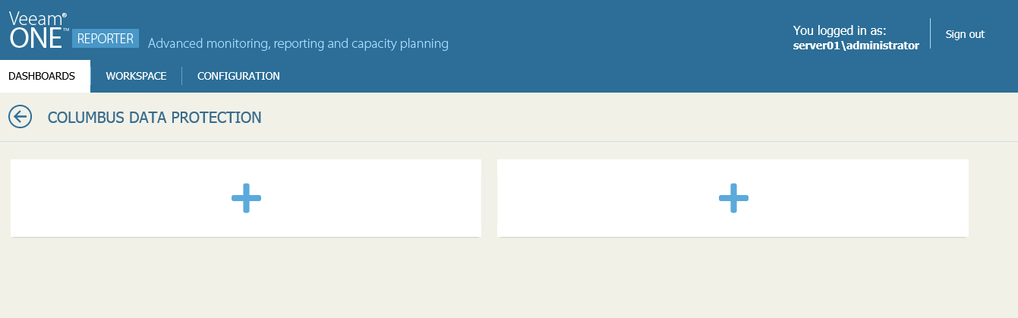The width and height of the screenshot is (1018, 318).
Task: Sign out of the current session
Action: [965, 34]
